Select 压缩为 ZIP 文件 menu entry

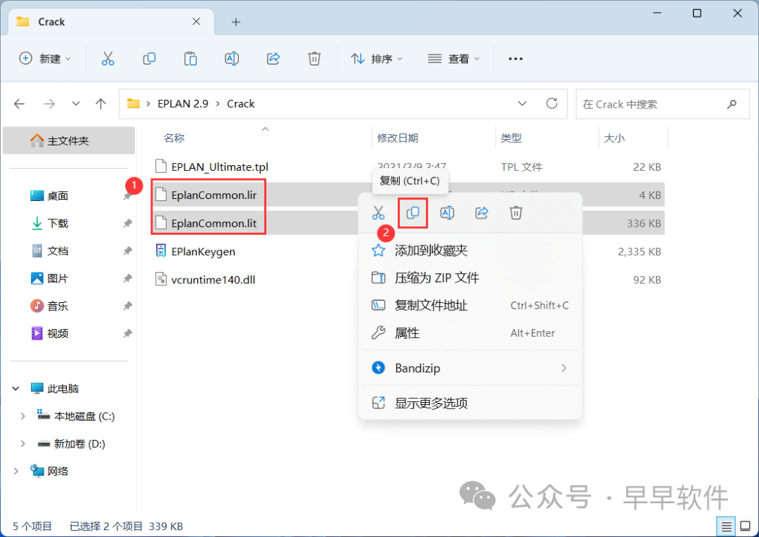[436, 278]
